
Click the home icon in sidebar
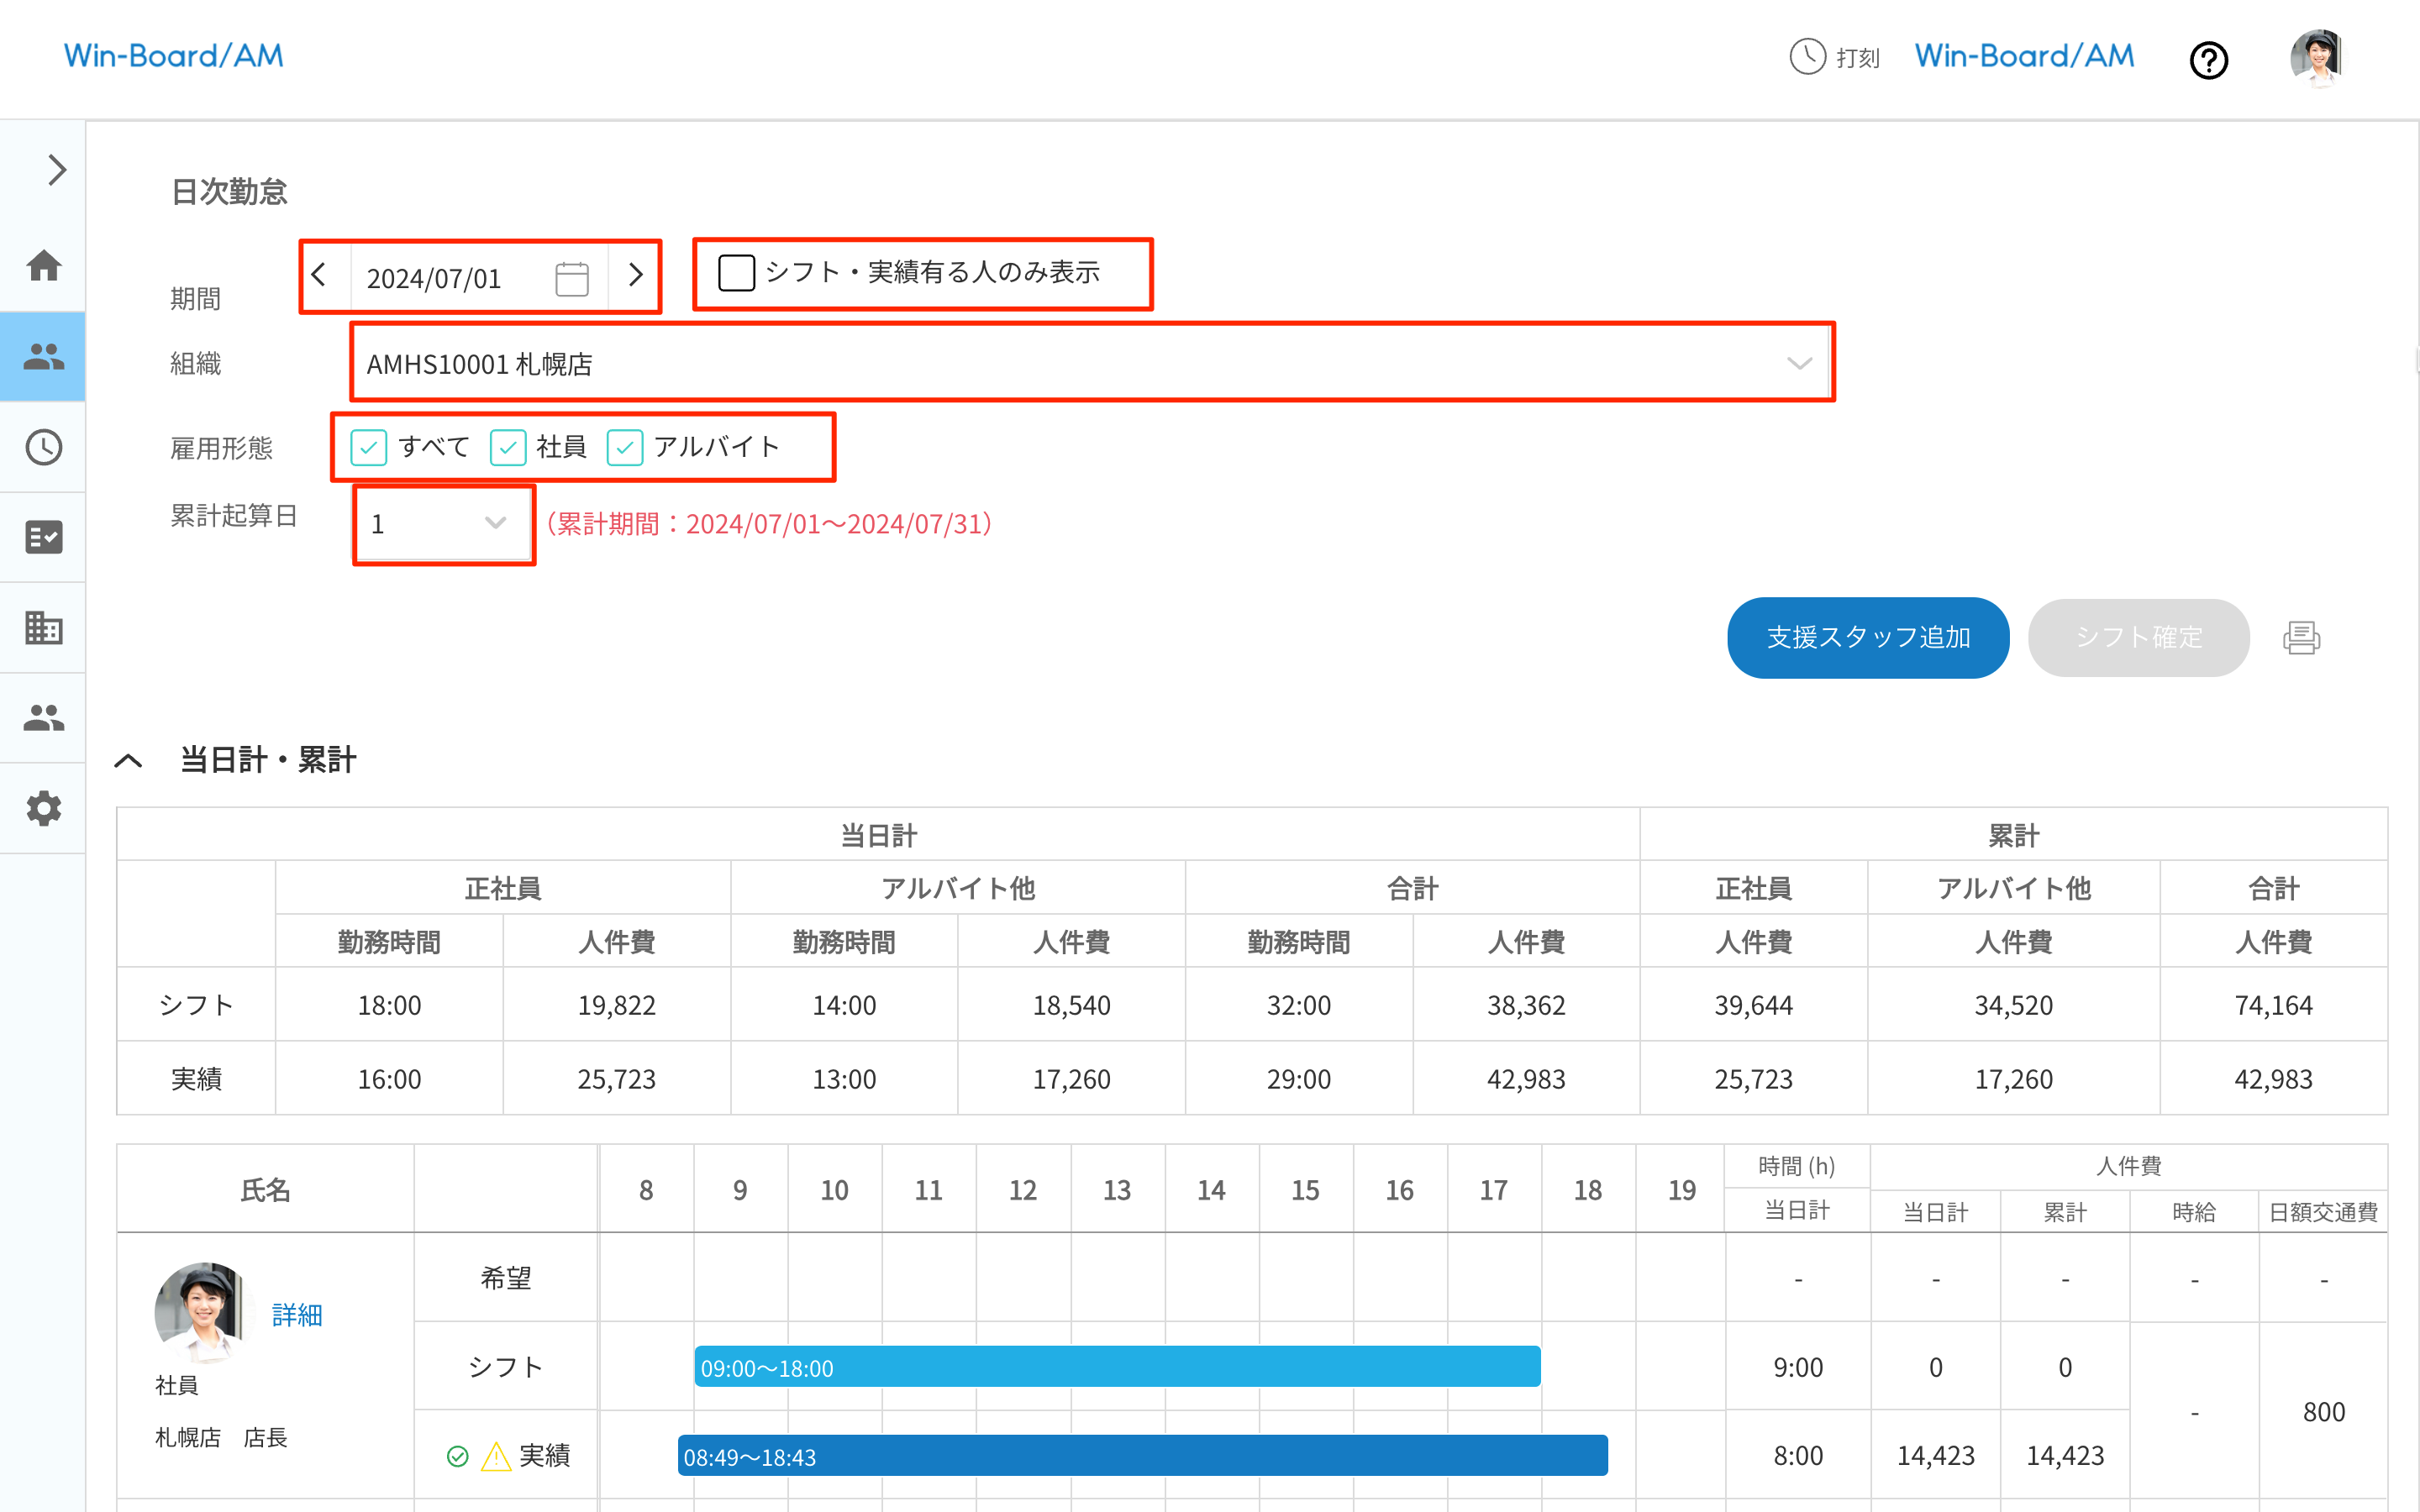tap(43, 266)
